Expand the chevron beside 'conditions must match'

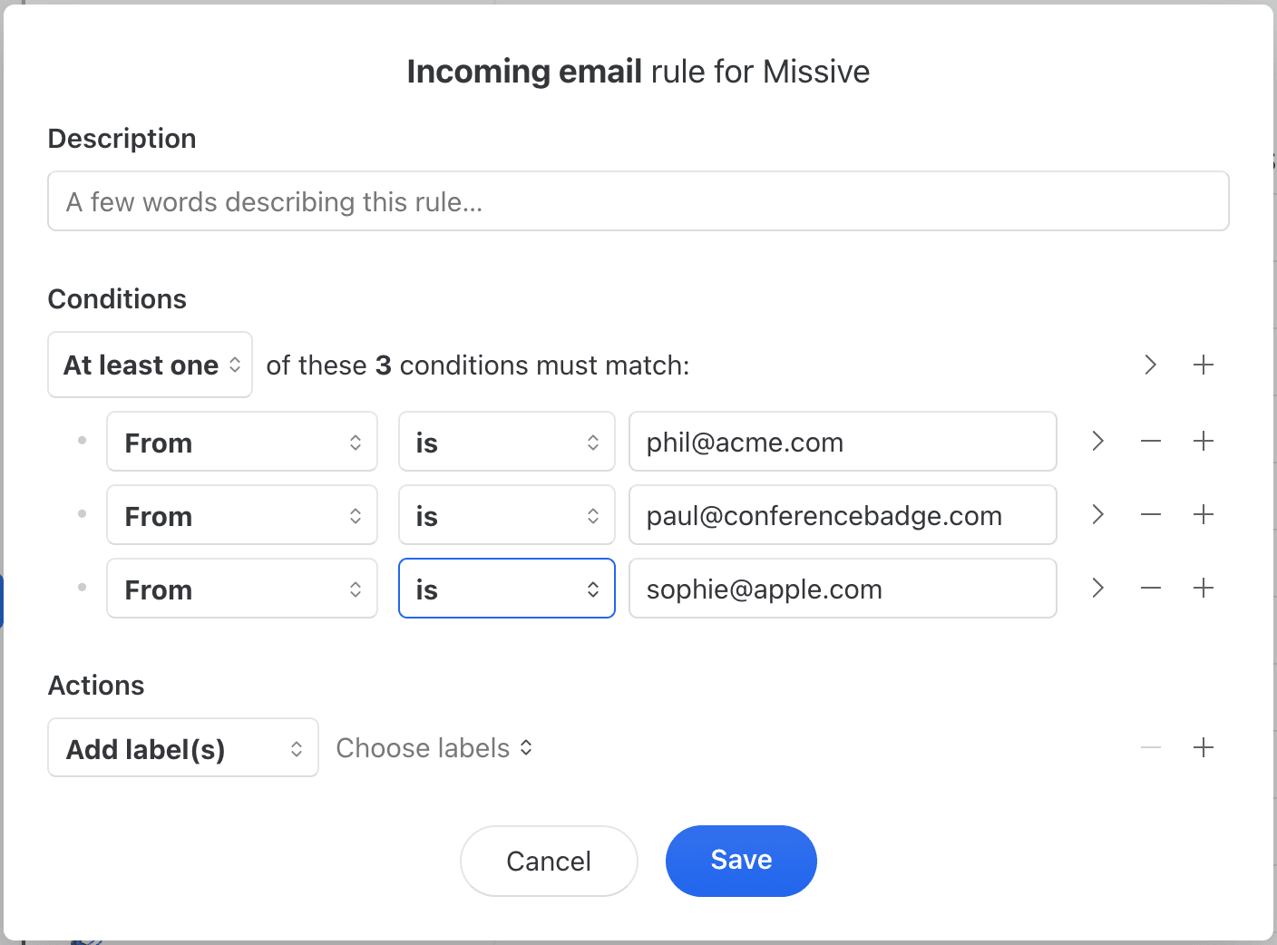1150,365
